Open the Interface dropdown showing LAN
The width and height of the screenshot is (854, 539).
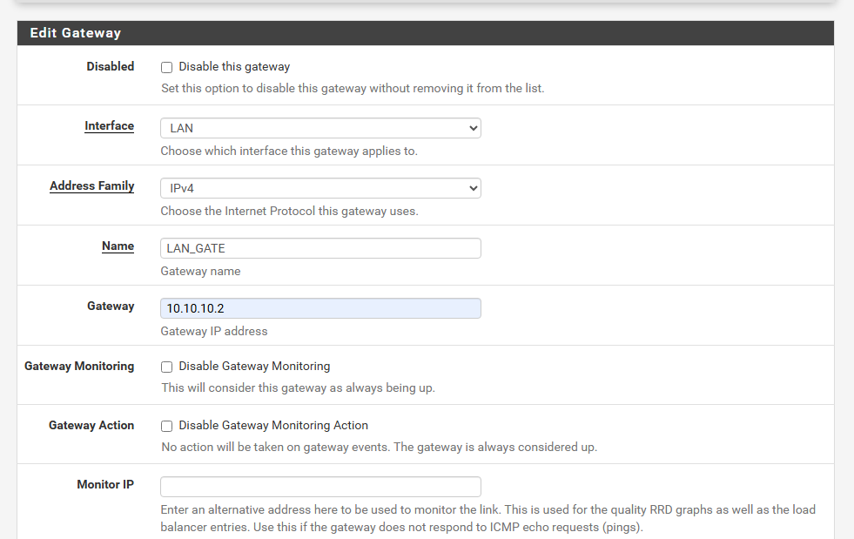coord(319,127)
